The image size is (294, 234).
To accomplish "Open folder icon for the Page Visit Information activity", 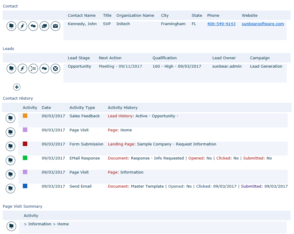I will click(10, 174).
